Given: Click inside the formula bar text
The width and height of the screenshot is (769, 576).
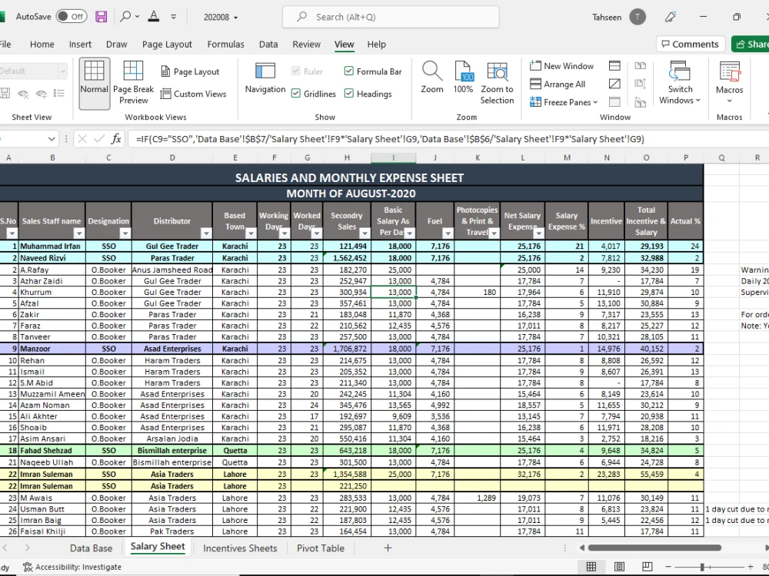Looking at the screenshot, I should [x=390, y=139].
